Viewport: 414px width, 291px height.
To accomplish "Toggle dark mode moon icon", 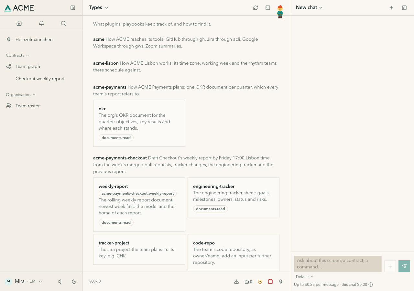I will point(74,282).
